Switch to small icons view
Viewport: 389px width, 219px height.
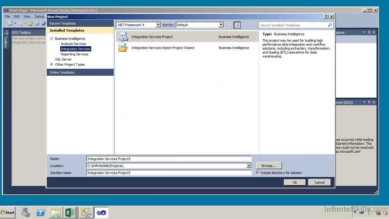(229, 25)
